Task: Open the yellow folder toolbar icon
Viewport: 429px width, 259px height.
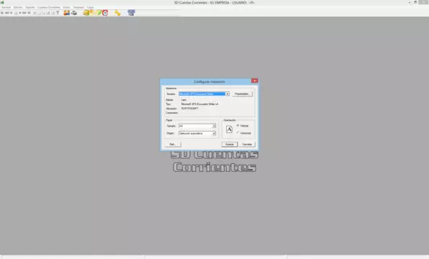Action: tap(86, 13)
